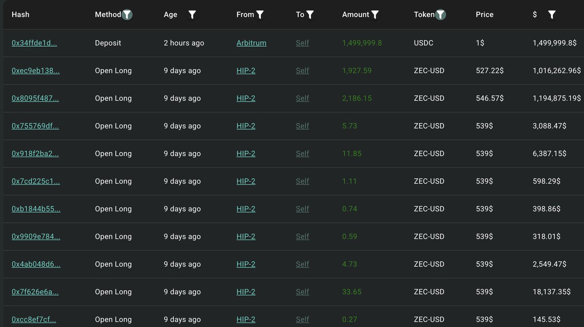Select amount 2,186.15 cell

(x=357, y=98)
